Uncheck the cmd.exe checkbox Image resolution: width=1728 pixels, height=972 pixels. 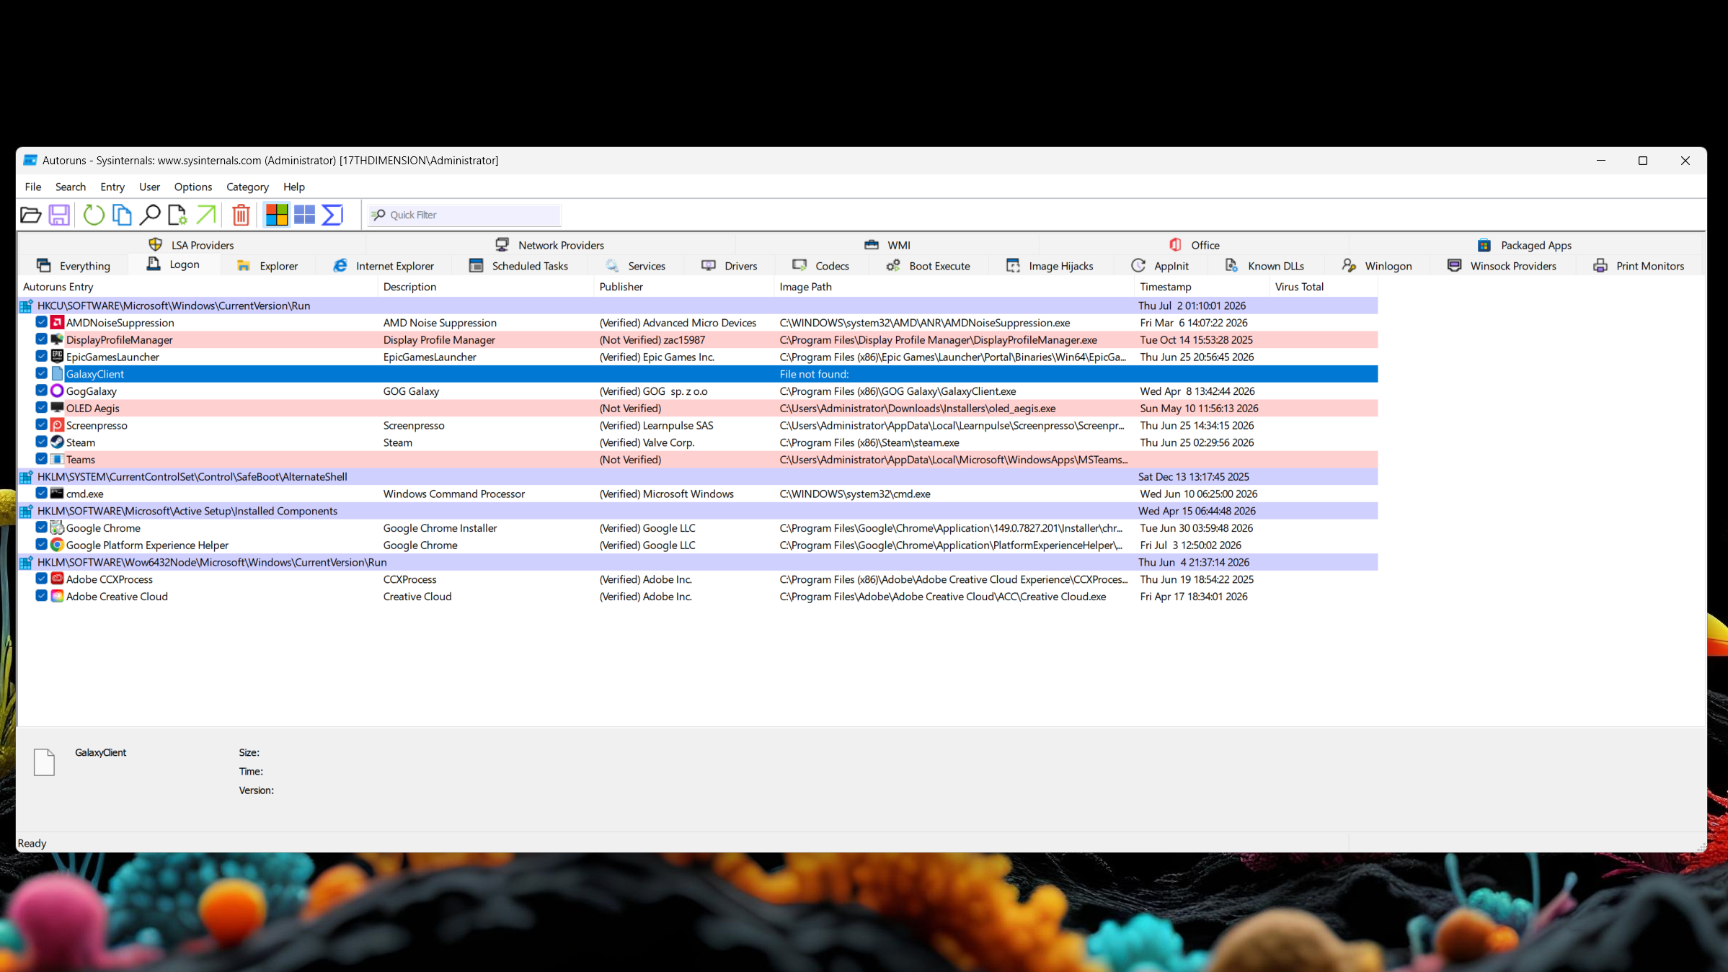[x=41, y=494]
